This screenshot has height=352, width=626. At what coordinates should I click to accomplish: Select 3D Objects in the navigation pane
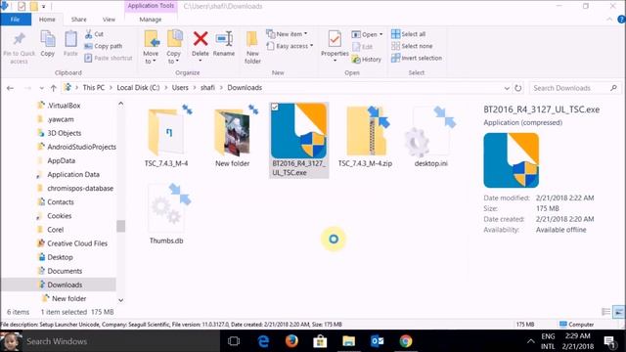point(64,133)
